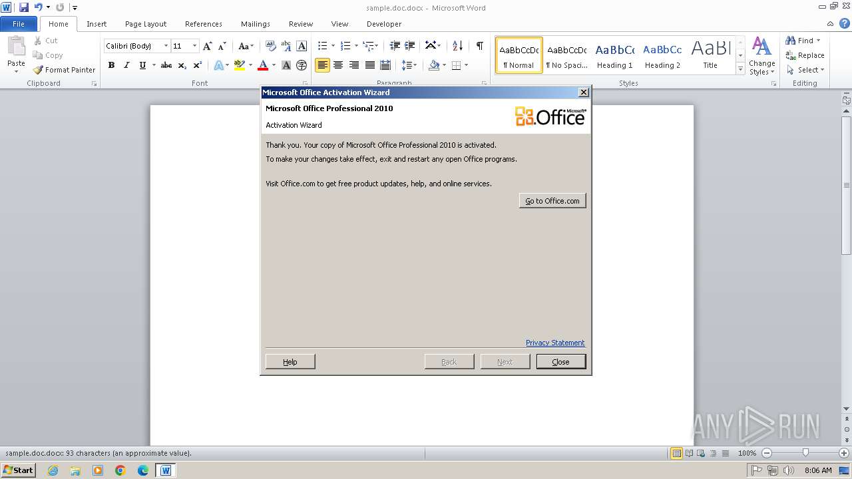Select the Heading 1 style thumbnail
The width and height of the screenshot is (852, 479).
[615, 55]
